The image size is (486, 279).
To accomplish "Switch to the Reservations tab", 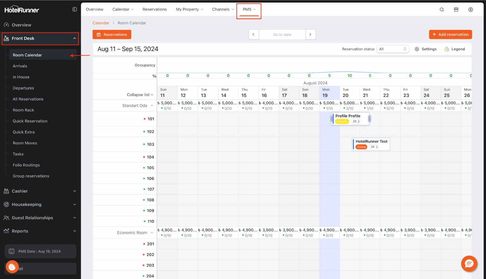I will 154,9.
